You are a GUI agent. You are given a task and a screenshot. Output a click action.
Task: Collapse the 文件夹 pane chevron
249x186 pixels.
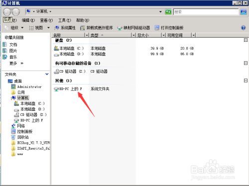click(47, 74)
